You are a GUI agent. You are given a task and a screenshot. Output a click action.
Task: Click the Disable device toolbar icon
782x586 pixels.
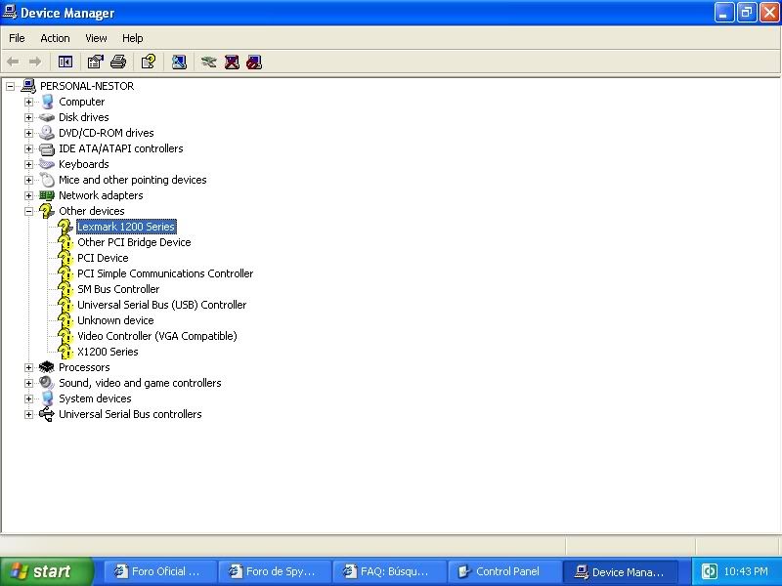pyautogui.click(x=254, y=62)
